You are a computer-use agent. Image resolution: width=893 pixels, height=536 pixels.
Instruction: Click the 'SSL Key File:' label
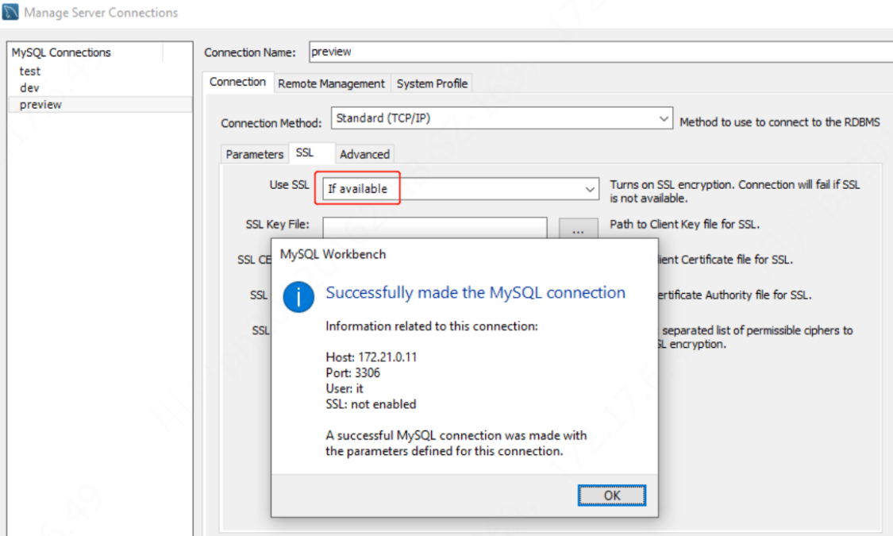click(277, 225)
